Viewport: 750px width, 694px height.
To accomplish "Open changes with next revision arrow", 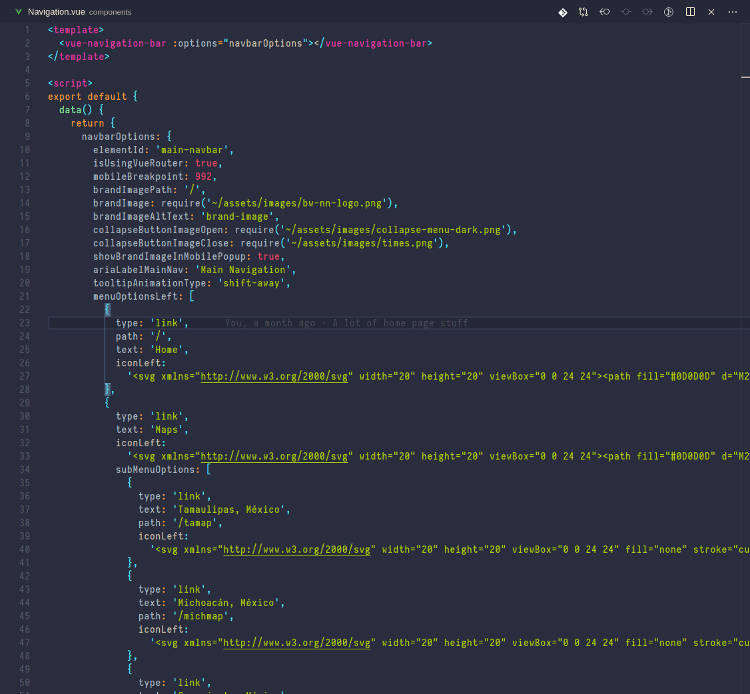I will (647, 12).
